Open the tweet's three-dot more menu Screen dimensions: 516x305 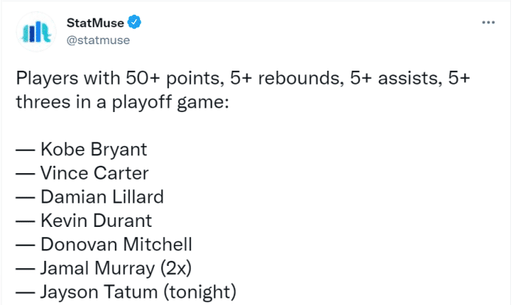tap(488, 22)
